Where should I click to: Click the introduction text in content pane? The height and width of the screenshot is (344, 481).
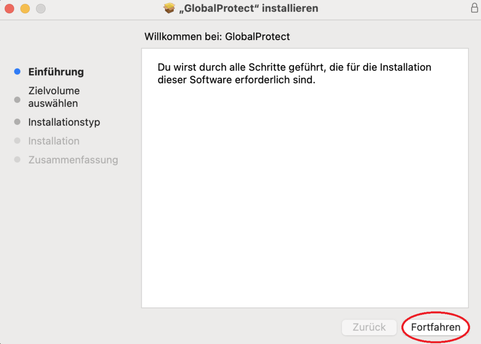point(294,74)
